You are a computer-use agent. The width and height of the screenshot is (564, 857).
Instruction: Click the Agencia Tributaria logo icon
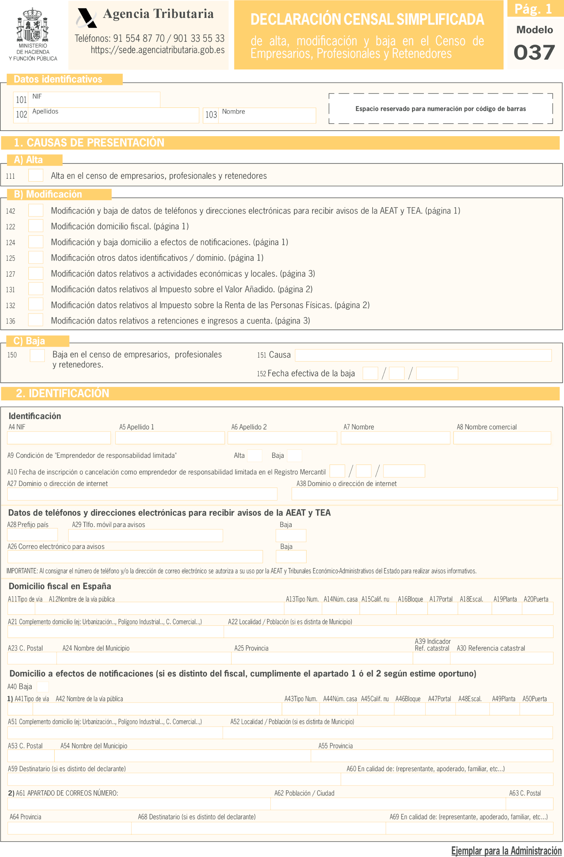pos(86,18)
